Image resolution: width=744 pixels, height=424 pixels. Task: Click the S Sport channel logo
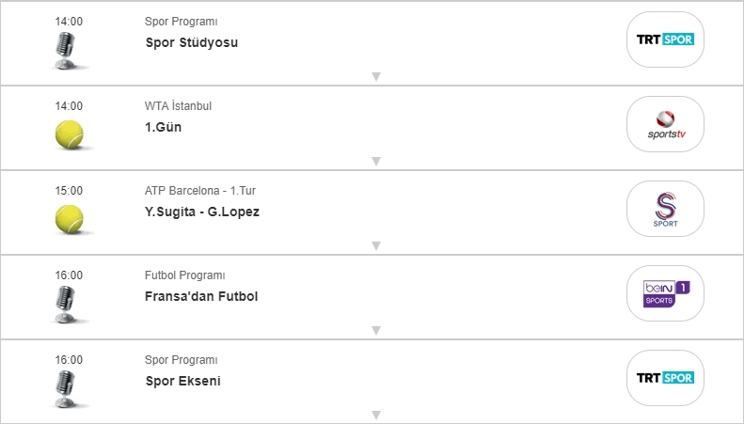(x=665, y=209)
